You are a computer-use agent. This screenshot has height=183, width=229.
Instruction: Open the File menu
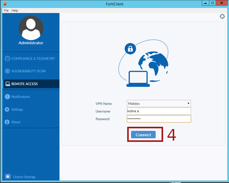6,10
